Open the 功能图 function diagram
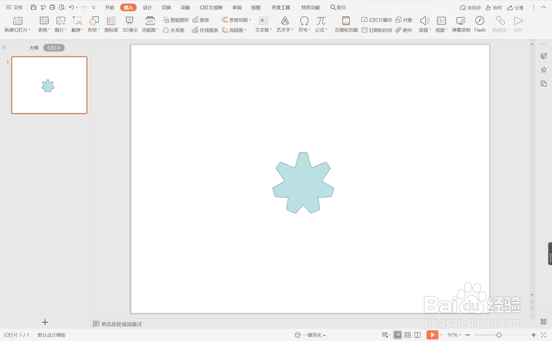This screenshot has height=341, width=552. click(x=150, y=25)
